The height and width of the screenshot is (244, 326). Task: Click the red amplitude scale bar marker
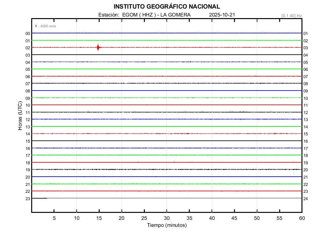click(x=36, y=26)
